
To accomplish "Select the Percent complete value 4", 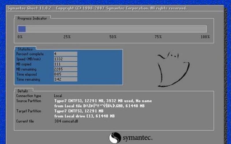I will 66,54.
